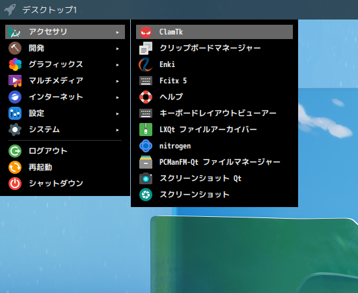Click the スクリーンショット teal shutter icon
The width and height of the screenshot is (358, 293).
146,195
